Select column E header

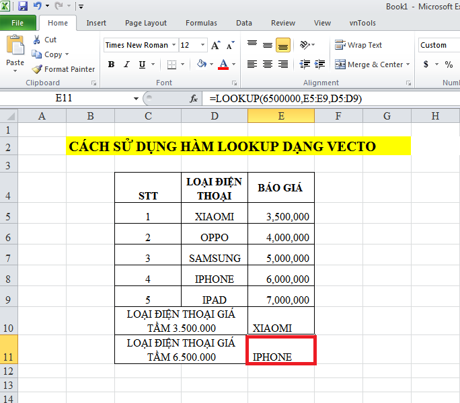[x=281, y=116]
